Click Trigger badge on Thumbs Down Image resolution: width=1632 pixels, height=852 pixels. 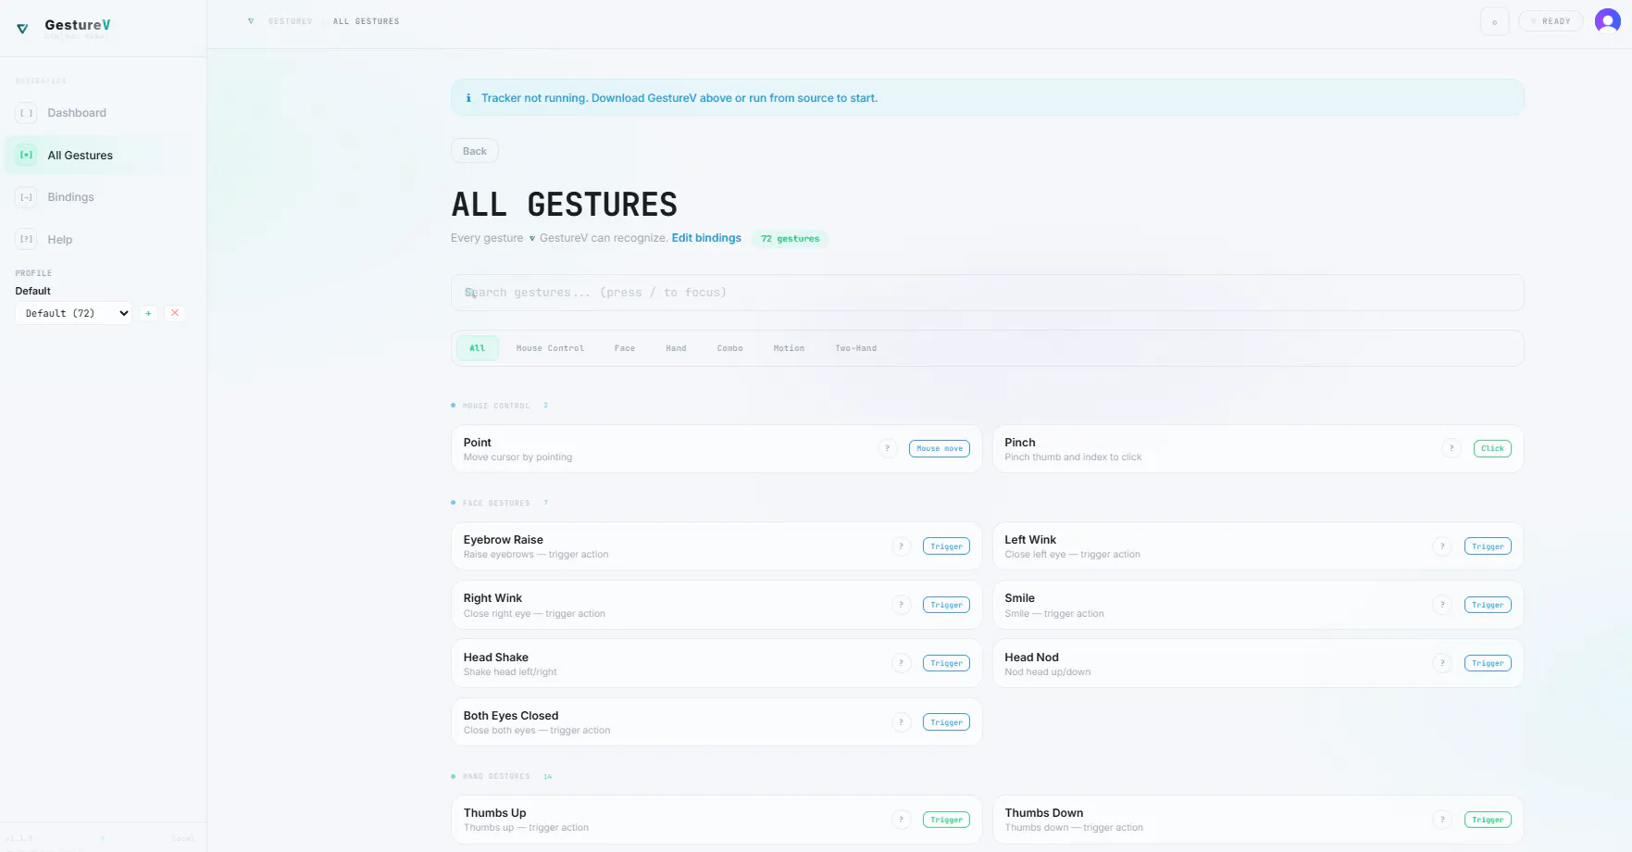click(1488, 820)
